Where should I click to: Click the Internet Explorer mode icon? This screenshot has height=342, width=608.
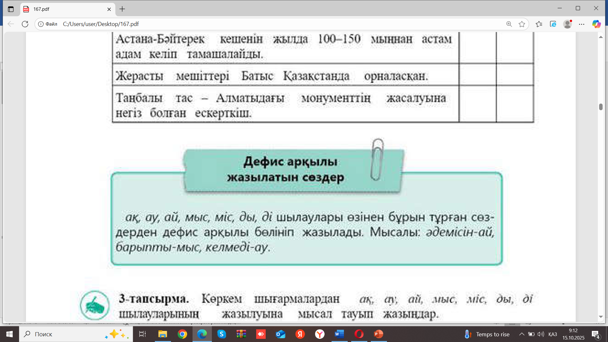(x=553, y=24)
